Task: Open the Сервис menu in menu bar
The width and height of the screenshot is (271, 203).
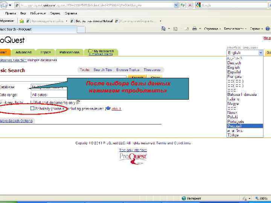Action: tap(55, 13)
